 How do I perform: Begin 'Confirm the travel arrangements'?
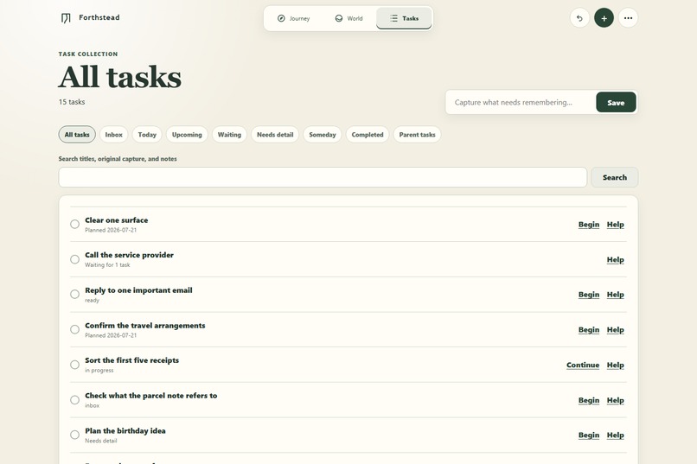(x=589, y=330)
